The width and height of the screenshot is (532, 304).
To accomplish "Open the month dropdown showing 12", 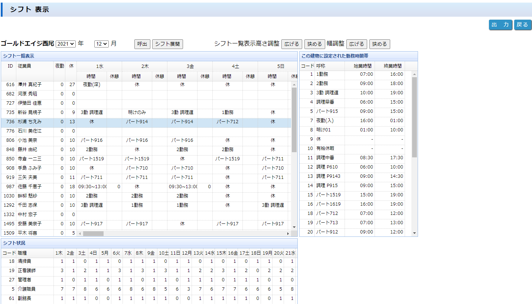I will pyautogui.click(x=101, y=44).
